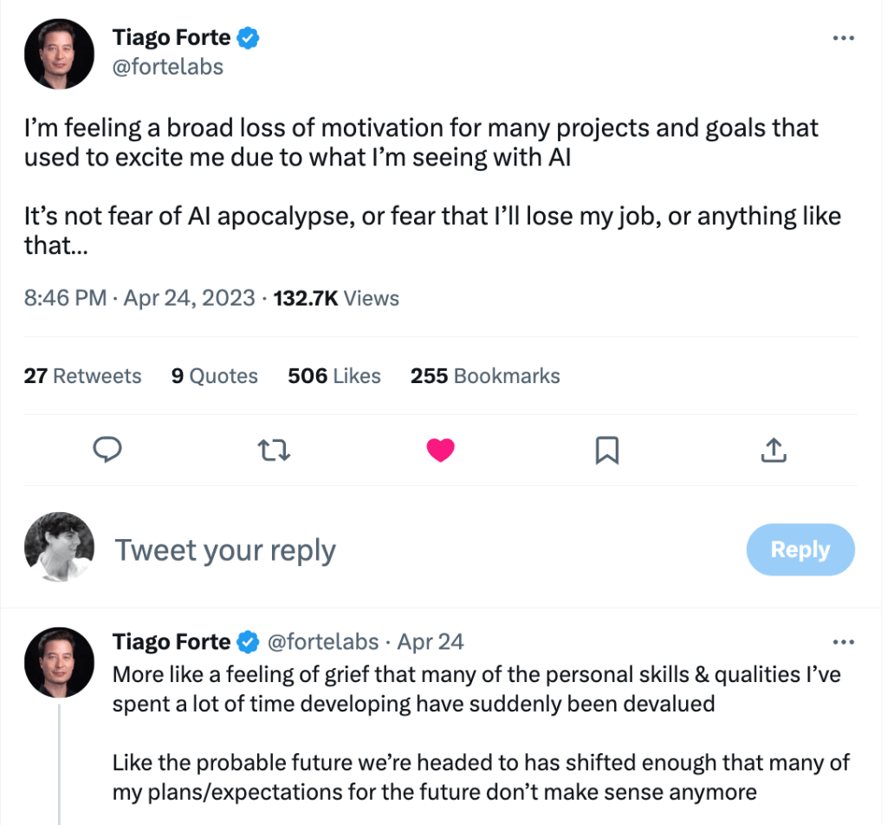Viewport: 887px width, 825px height.
Task: Show the 506 Likes list
Action: click(x=334, y=376)
